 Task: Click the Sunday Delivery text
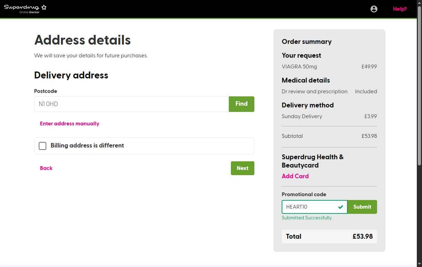pyautogui.click(x=302, y=116)
